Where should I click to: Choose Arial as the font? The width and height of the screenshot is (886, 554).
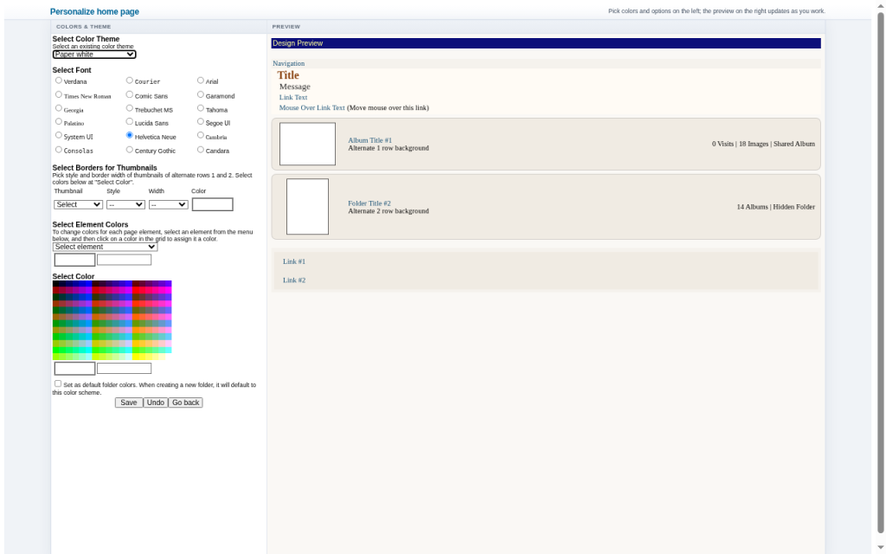pos(201,81)
